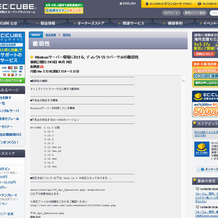Open the レンタルサーバ sidebar link
Image resolution: width=218 pixels, height=218 pixels.
(x=10, y=111)
